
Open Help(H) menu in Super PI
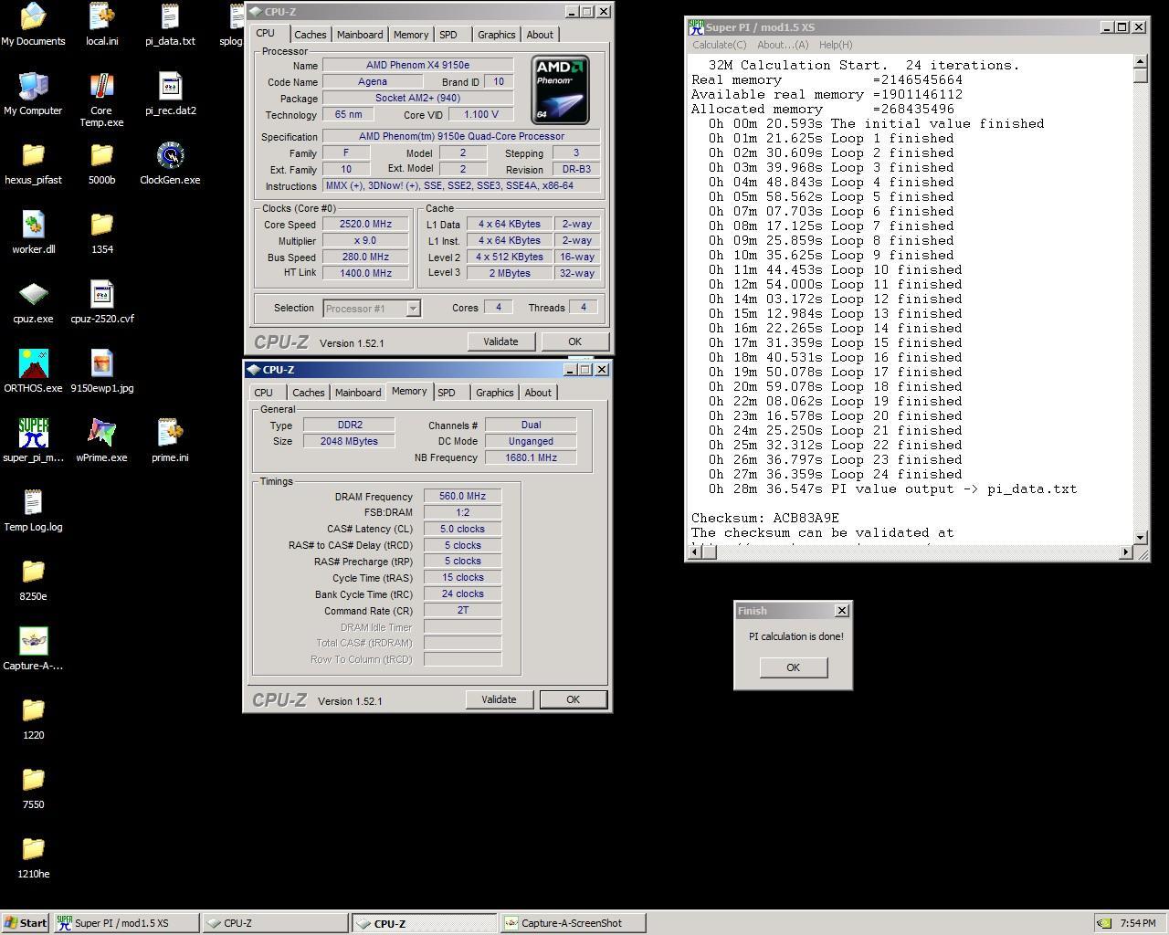click(836, 45)
